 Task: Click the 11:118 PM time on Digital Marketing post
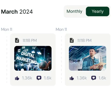[30, 41]
